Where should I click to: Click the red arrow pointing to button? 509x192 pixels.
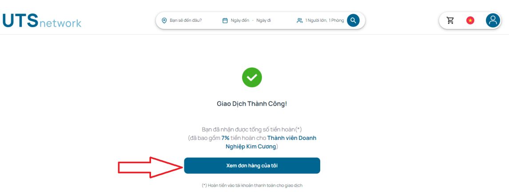click(150, 167)
